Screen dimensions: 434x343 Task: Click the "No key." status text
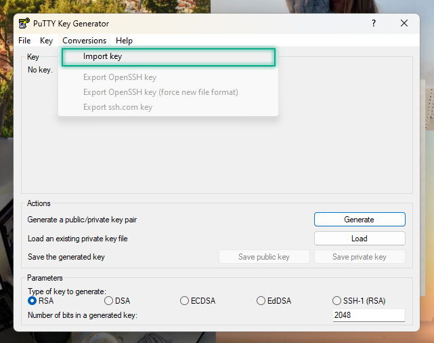coord(40,70)
